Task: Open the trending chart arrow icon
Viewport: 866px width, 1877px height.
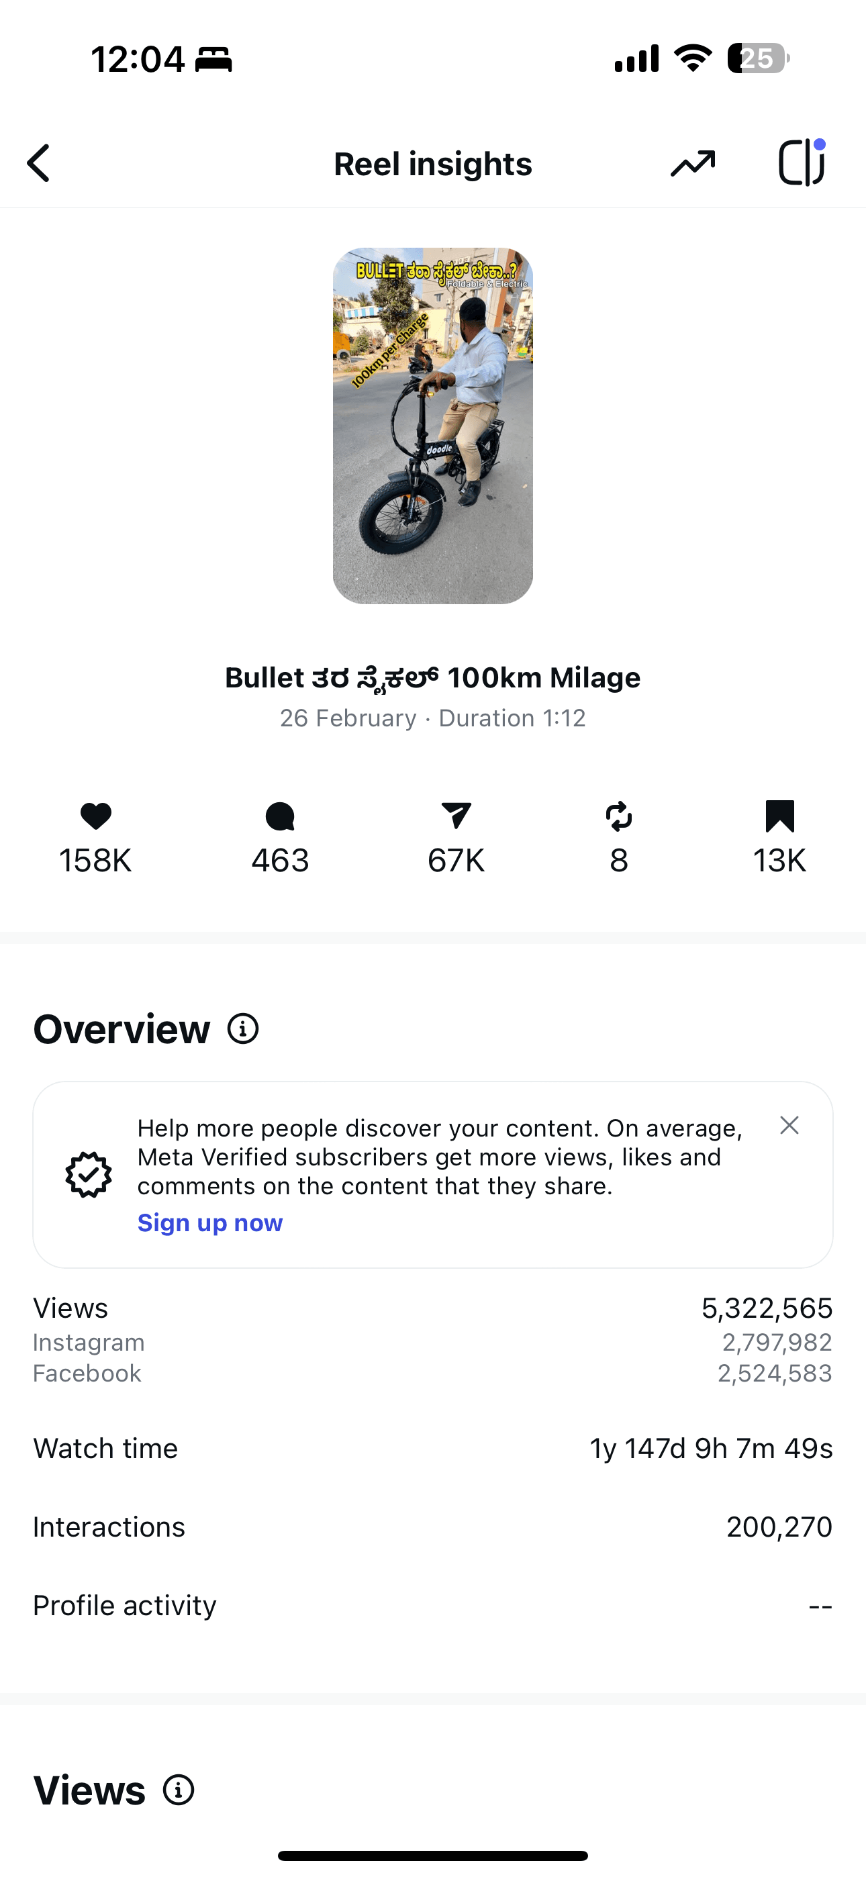Action: [x=693, y=163]
